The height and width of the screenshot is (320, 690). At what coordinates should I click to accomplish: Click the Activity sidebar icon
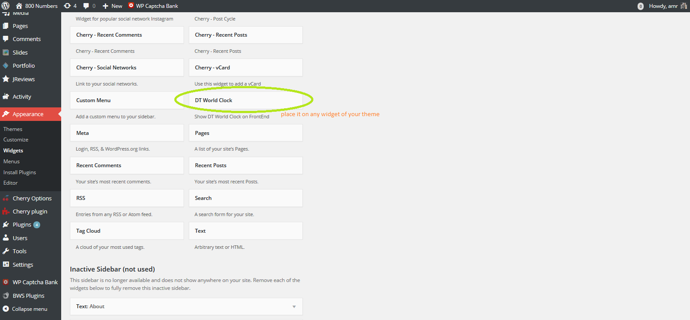6,96
